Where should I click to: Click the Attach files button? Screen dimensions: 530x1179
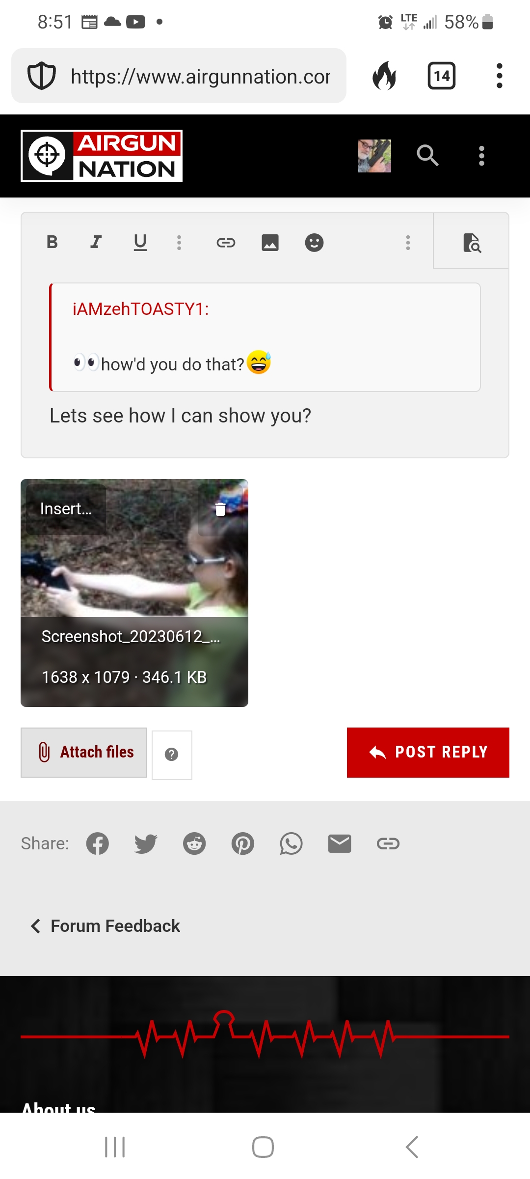coord(84,752)
